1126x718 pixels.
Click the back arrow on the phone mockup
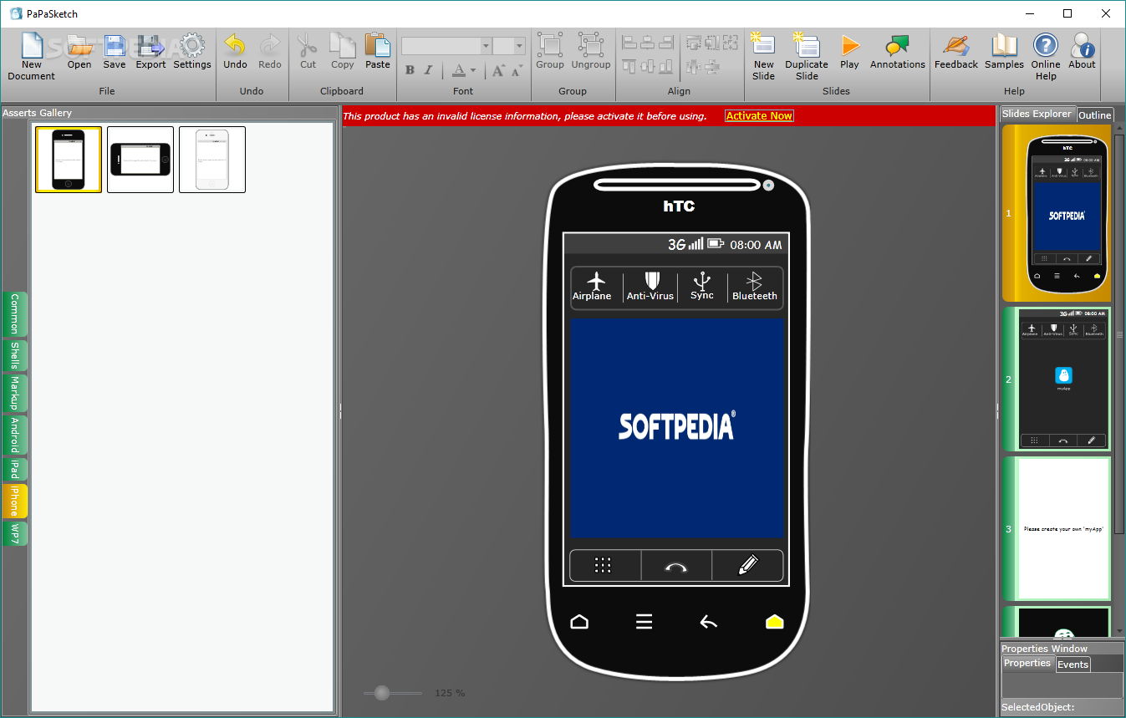(x=709, y=622)
